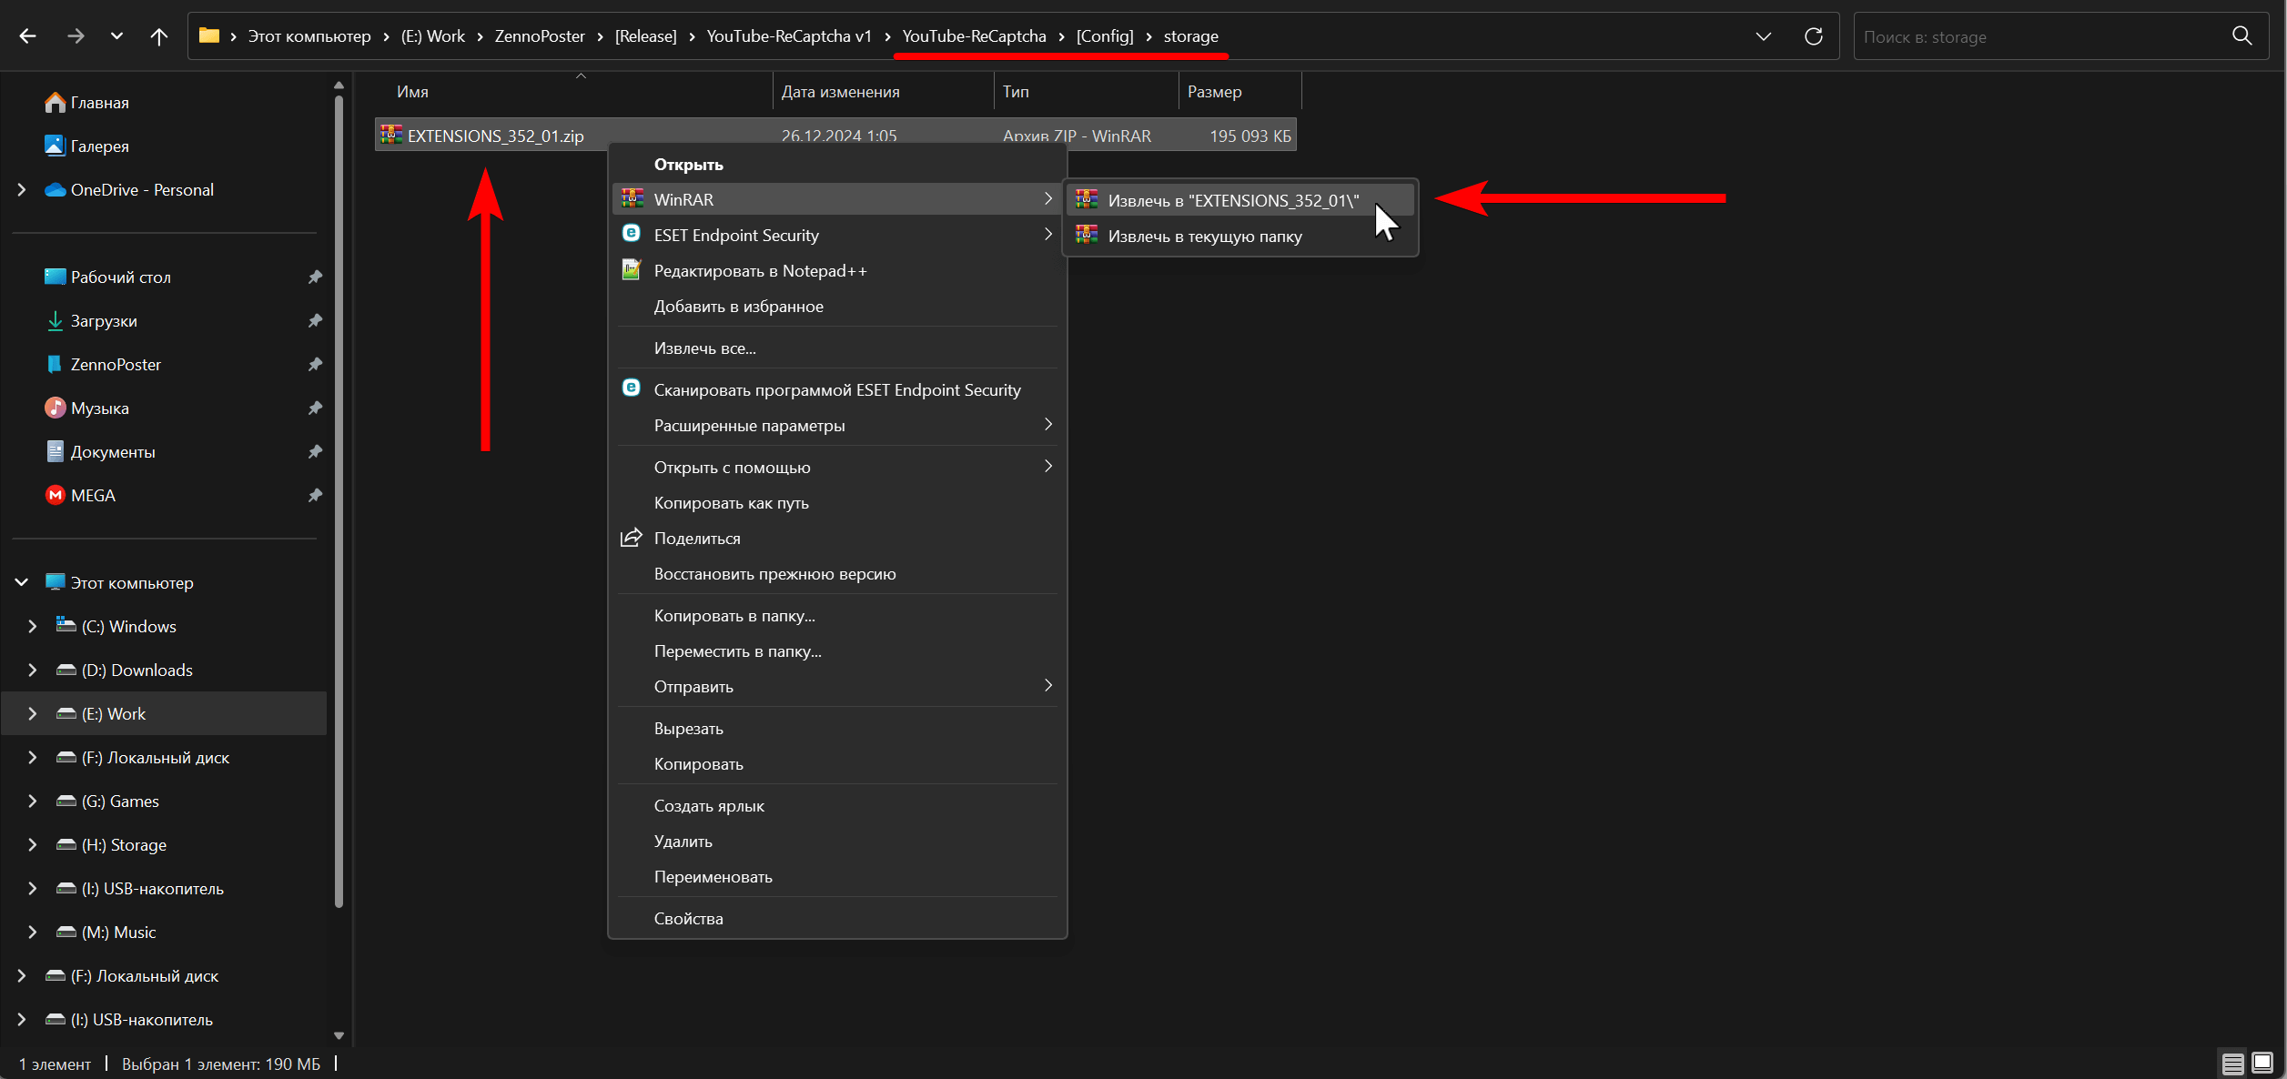Image resolution: width=2287 pixels, height=1079 pixels.
Task: Expand (H:) Storage drive
Action: (x=33, y=845)
